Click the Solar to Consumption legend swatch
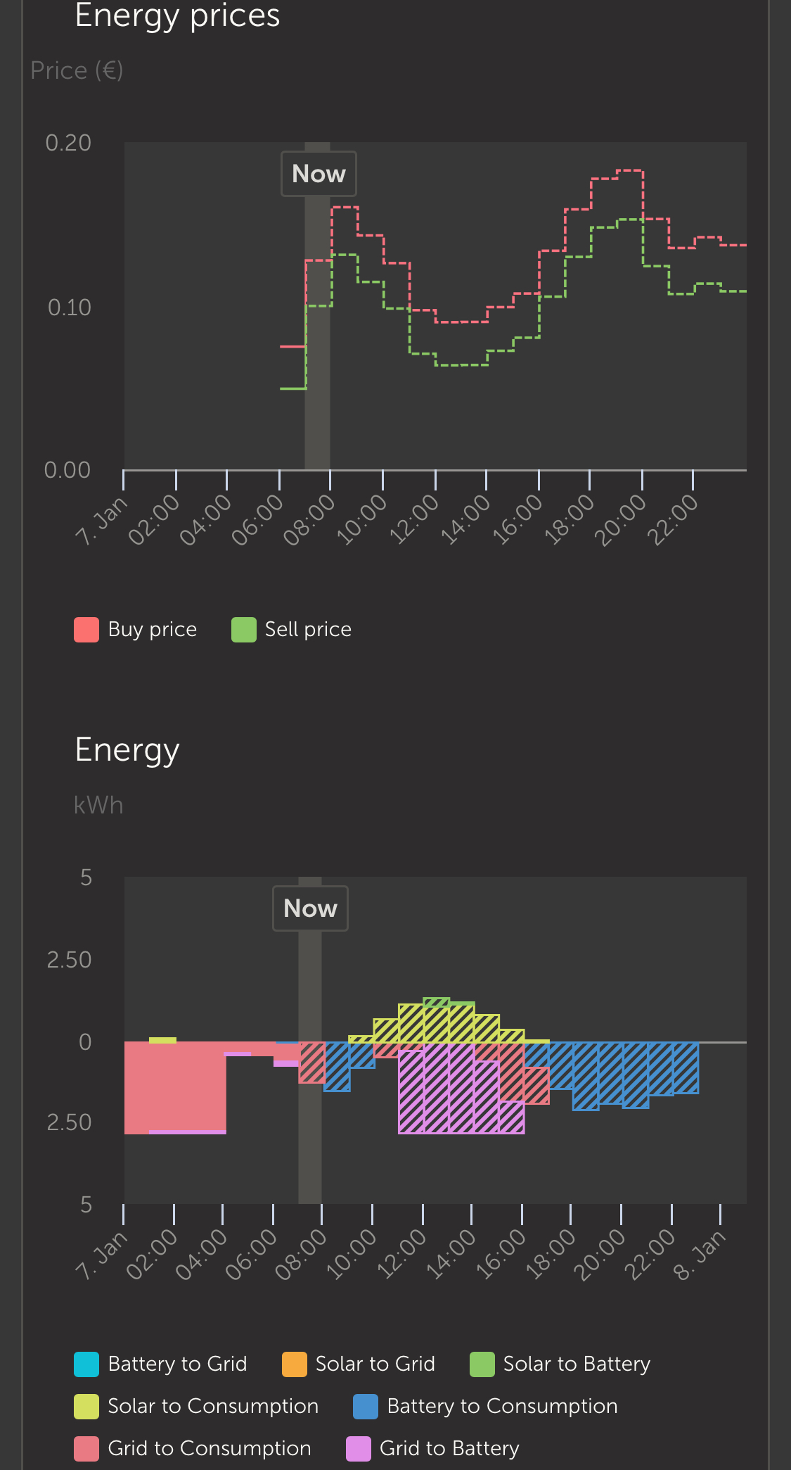 pyautogui.click(x=86, y=1407)
